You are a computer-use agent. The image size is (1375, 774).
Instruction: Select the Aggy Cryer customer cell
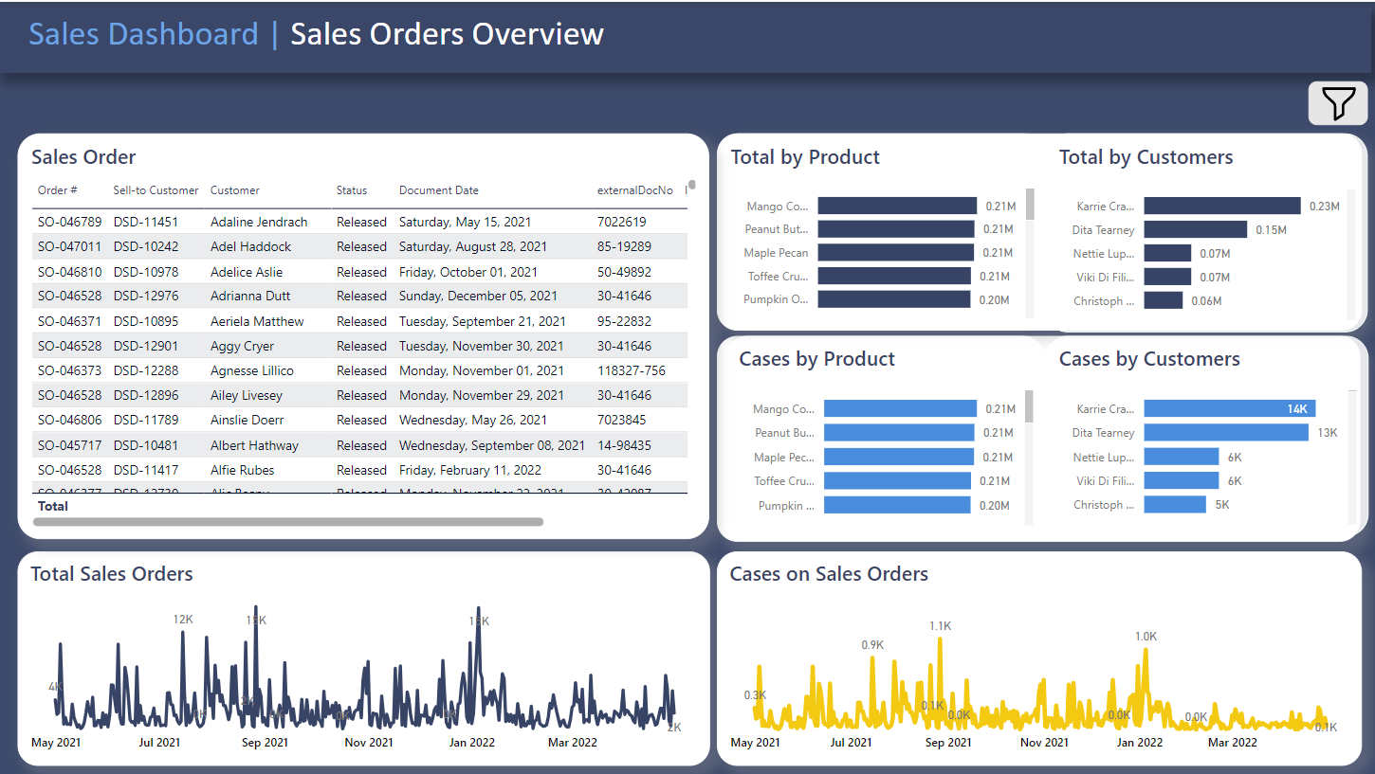[242, 346]
